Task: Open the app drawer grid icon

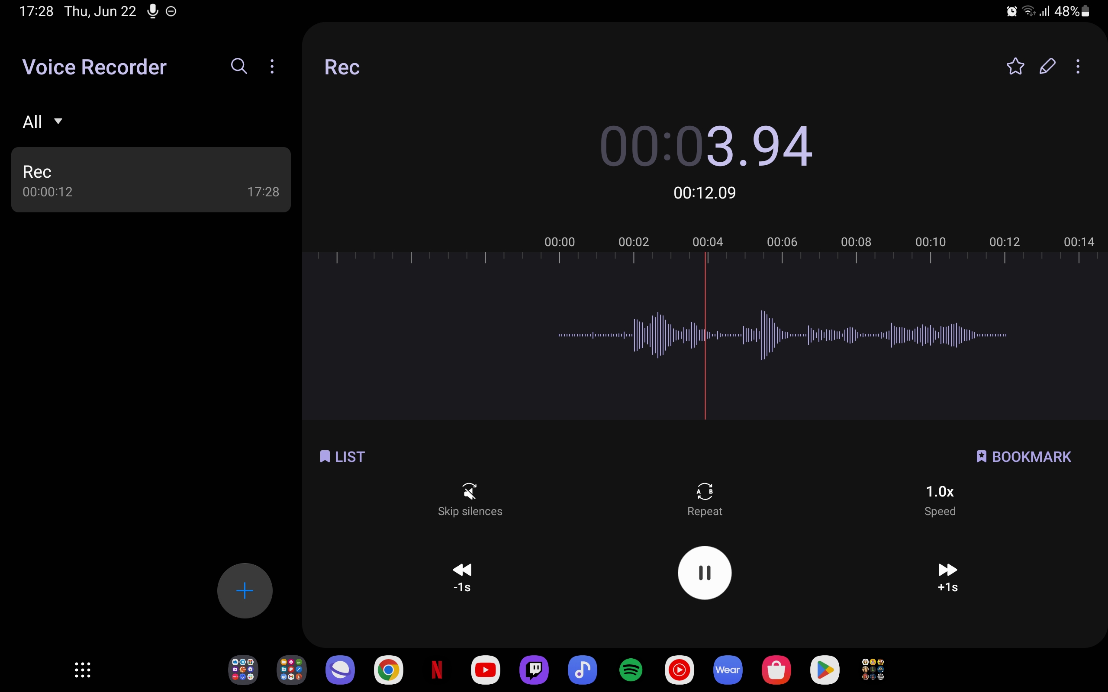Action: pyautogui.click(x=82, y=670)
